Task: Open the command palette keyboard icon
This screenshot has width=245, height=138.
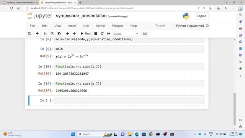Action: click(145, 34)
